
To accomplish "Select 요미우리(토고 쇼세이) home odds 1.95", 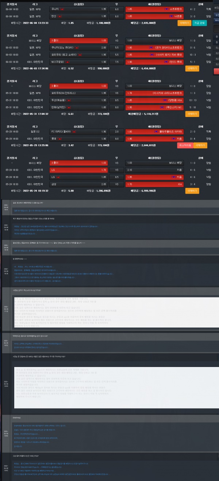I will 78,55.
